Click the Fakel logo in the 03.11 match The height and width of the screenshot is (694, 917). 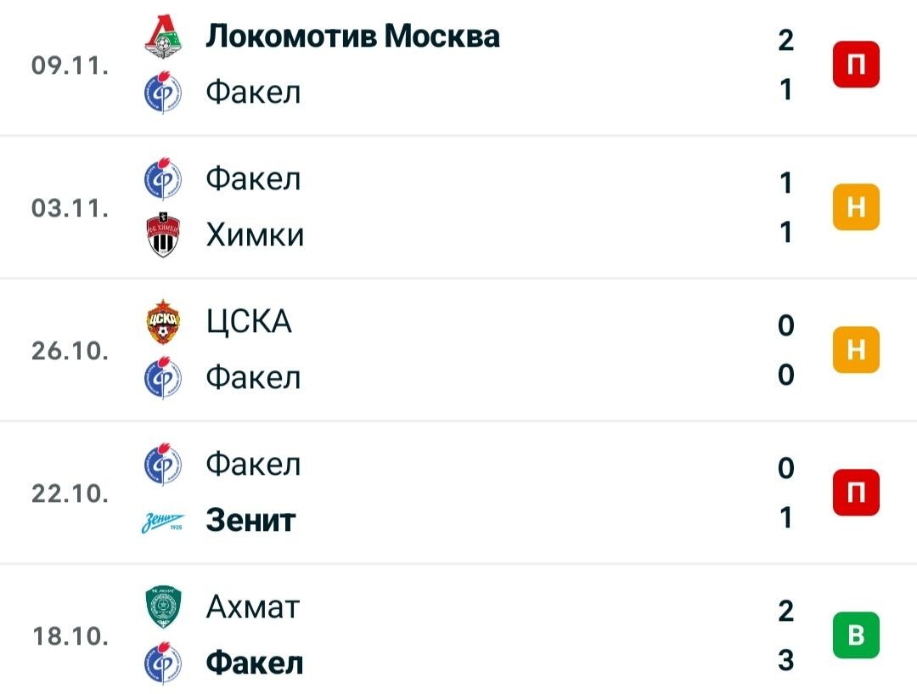(x=163, y=178)
